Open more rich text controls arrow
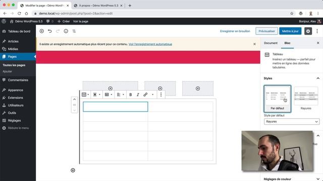323x181 pixels. click(152, 95)
